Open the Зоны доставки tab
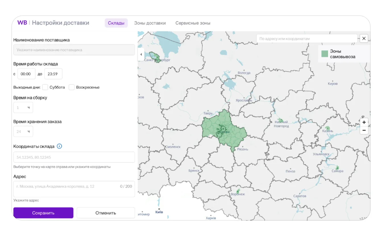This screenshot has width=382, height=236. (x=150, y=23)
